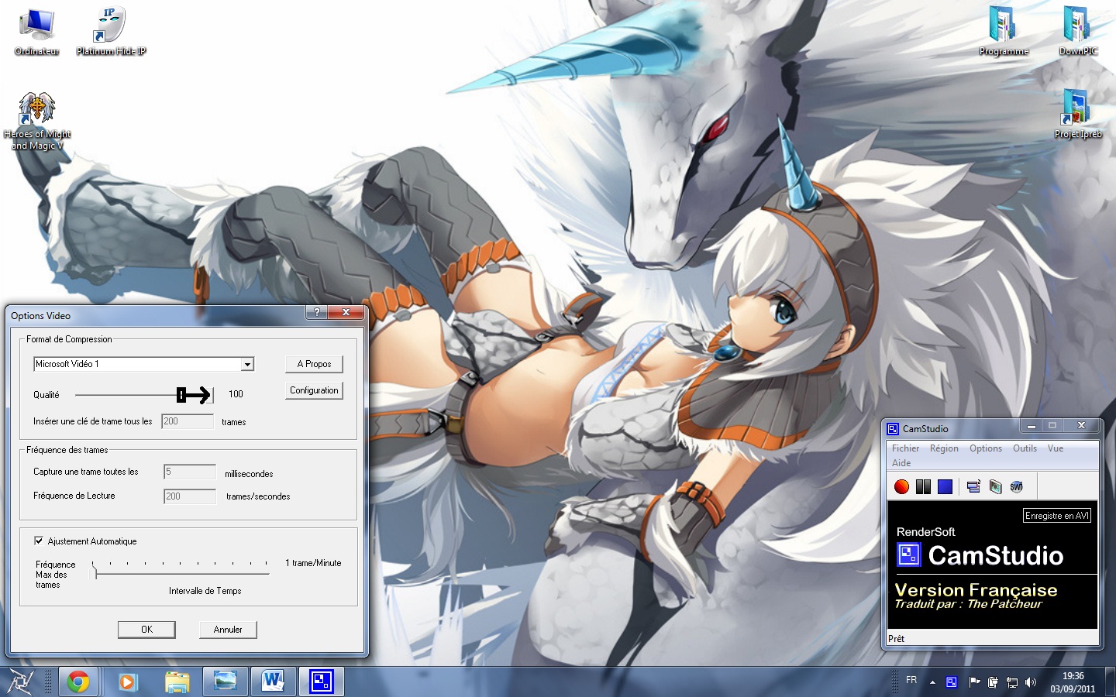Toggle the CamStudio view mode toolbar icon
The width and height of the screenshot is (1116, 697).
pyautogui.click(x=973, y=486)
